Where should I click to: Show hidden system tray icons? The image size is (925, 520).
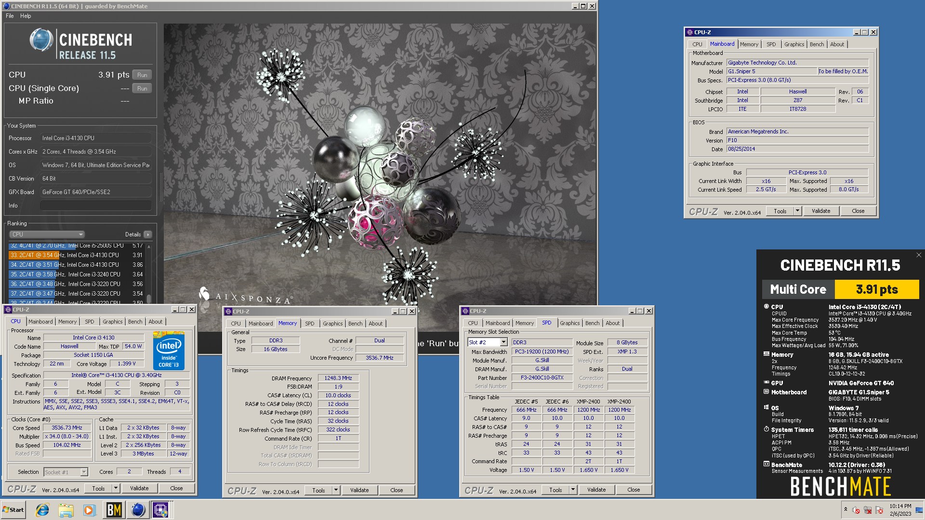click(x=846, y=509)
